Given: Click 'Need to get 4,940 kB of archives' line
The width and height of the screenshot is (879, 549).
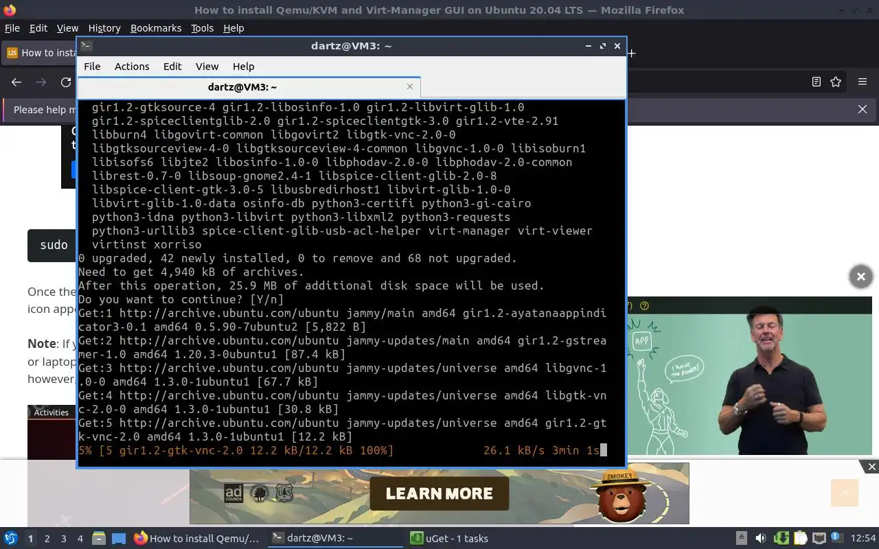Looking at the screenshot, I should coord(191,272).
